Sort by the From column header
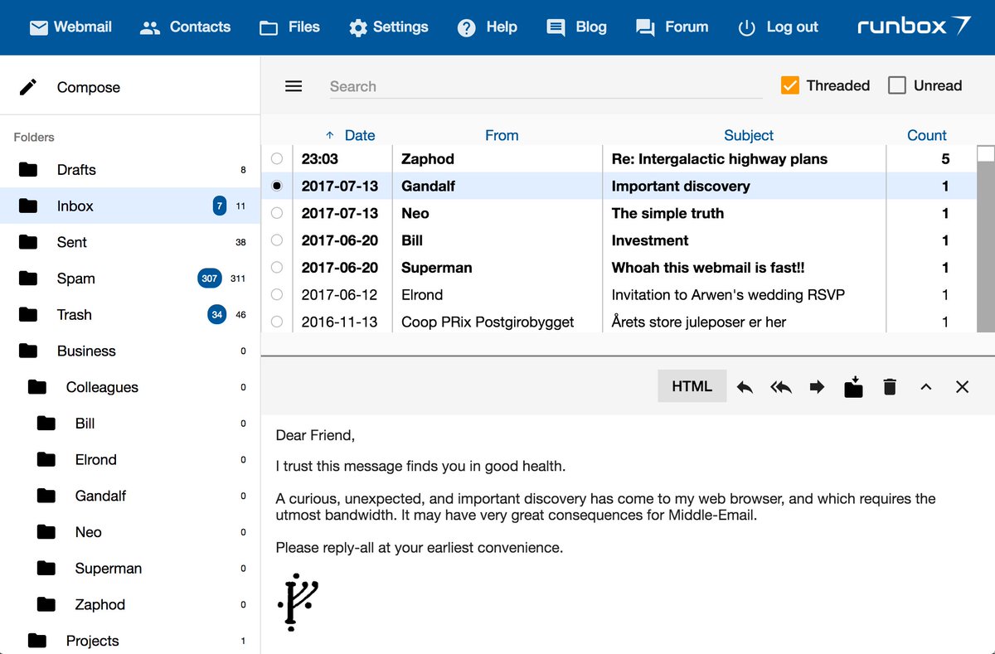 502,135
